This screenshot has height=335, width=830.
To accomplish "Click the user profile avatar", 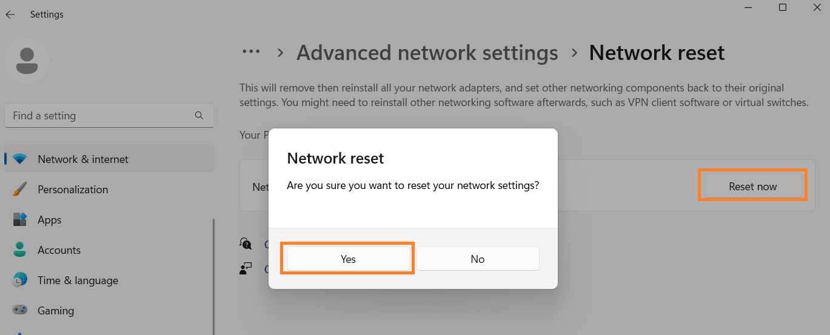I will tap(27, 61).
